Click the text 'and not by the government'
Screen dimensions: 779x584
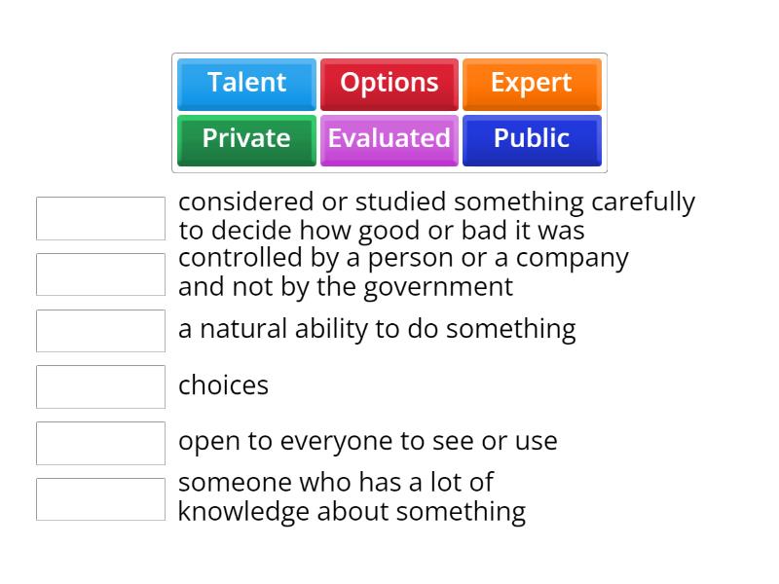click(346, 287)
